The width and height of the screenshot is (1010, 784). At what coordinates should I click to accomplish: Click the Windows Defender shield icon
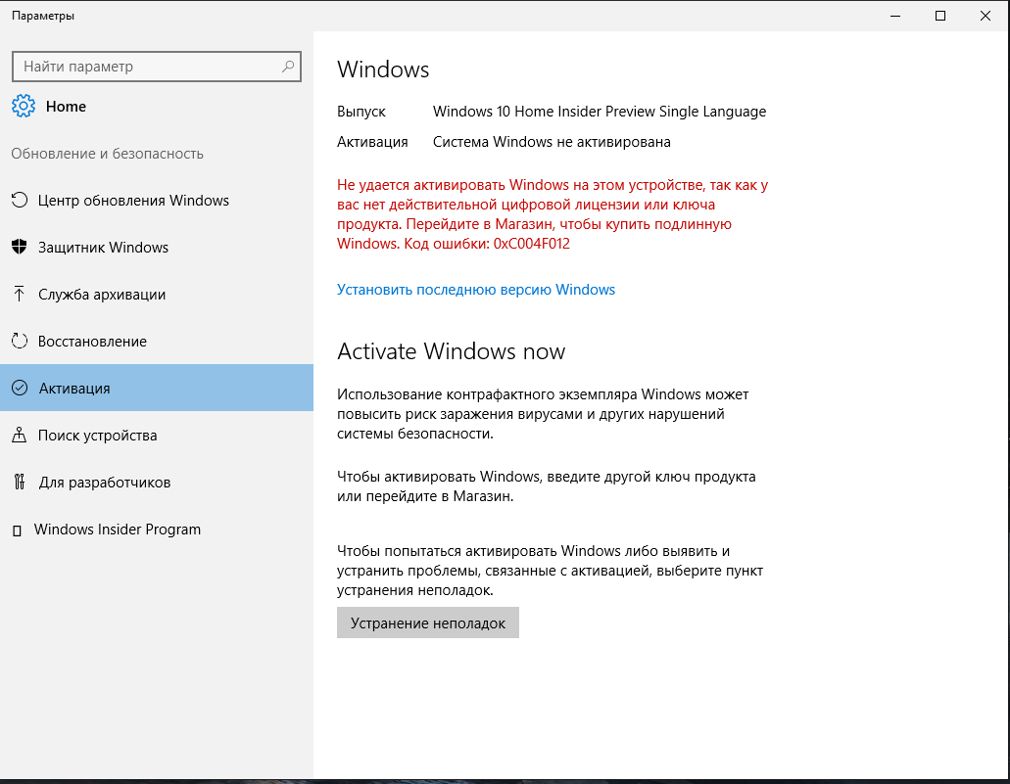tap(20, 248)
